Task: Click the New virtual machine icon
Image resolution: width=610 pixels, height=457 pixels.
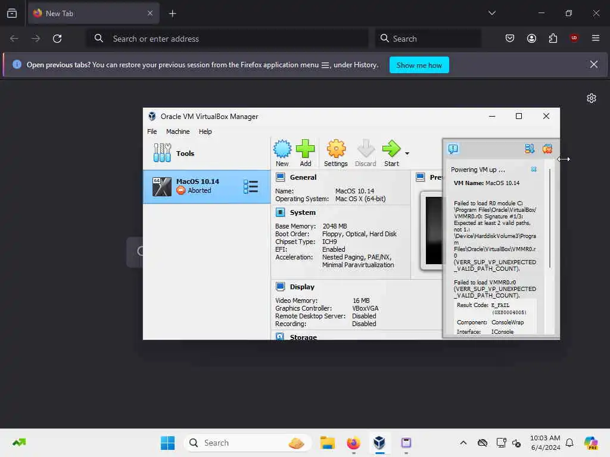Action: tap(282, 153)
